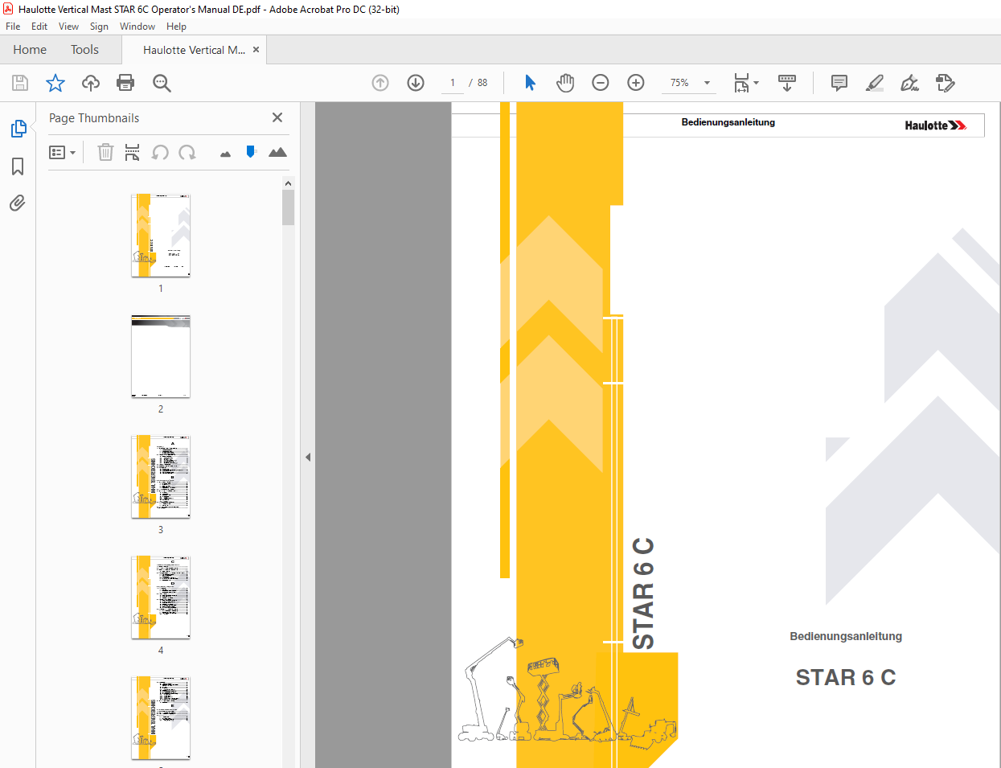Screen dimensions: 1001x768
Task: Select page 4 thumbnail
Action: point(161,597)
